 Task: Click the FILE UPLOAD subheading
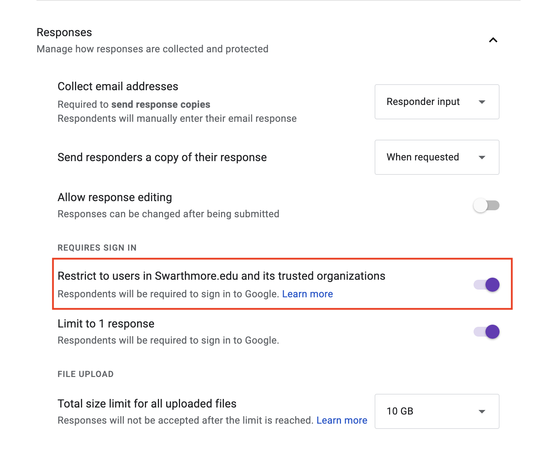(x=86, y=374)
